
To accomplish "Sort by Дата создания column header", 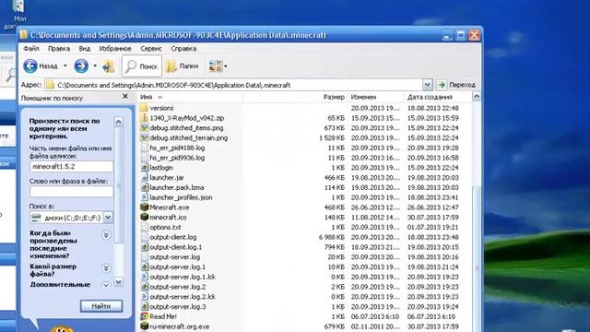I will pyautogui.click(x=430, y=97).
